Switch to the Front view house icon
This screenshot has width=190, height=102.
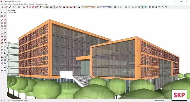156,7
